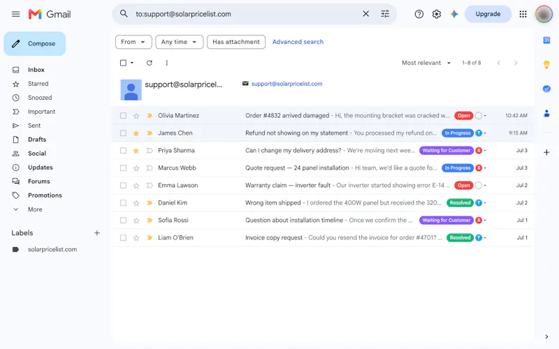Image resolution: width=559 pixels, height=349 pixels.
Task: Toggle importance marker on Daniel Kim email
Action: pyautogui.click(x=150, y=202)
